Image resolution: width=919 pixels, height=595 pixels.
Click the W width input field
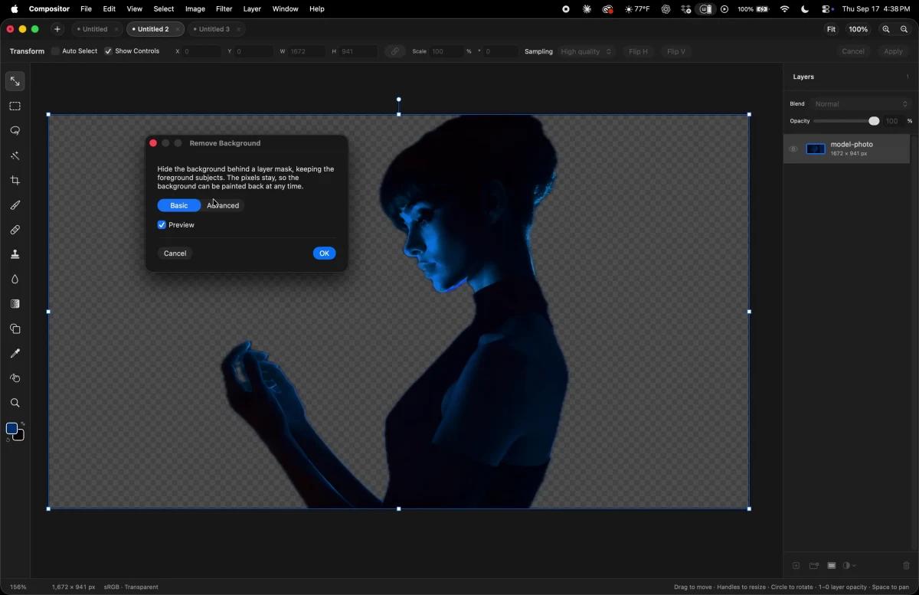click(x=306, y=51)
